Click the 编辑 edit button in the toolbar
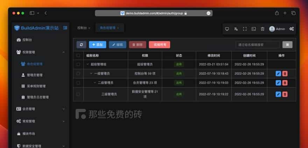308x148 pixels. pos(118,45)
